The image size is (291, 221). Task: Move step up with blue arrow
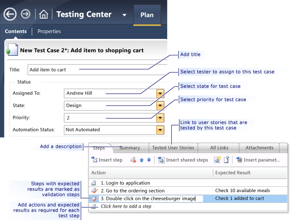pos(142,160)
